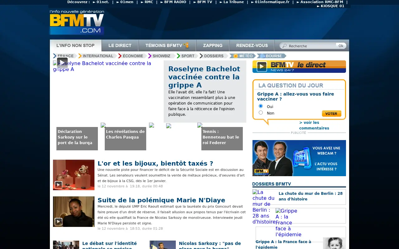
Task: Open 'Nicolas Sarkozy : pas de place pour la burqa'
Action: click(x=210, y=245)
